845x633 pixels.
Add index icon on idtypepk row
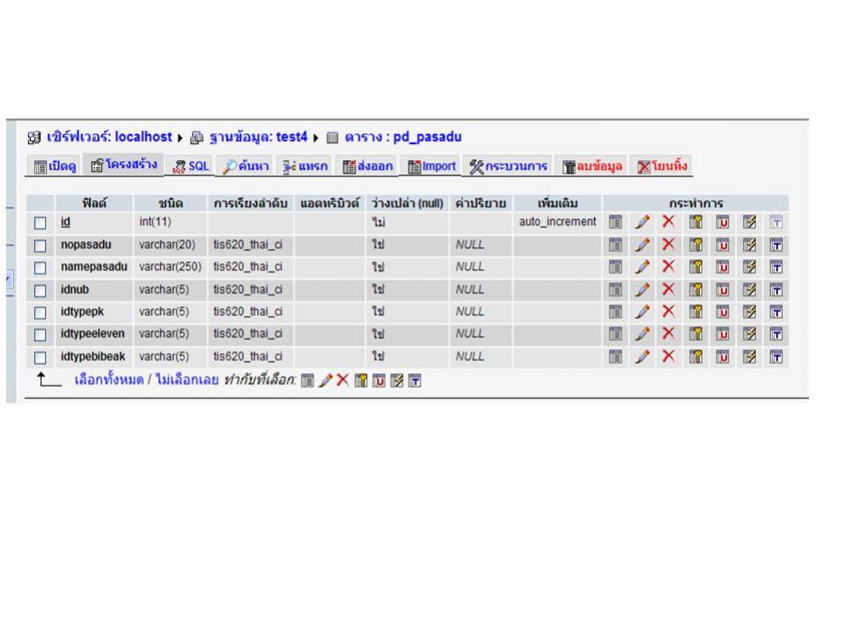pyautogui.click(x=749, y=311)
